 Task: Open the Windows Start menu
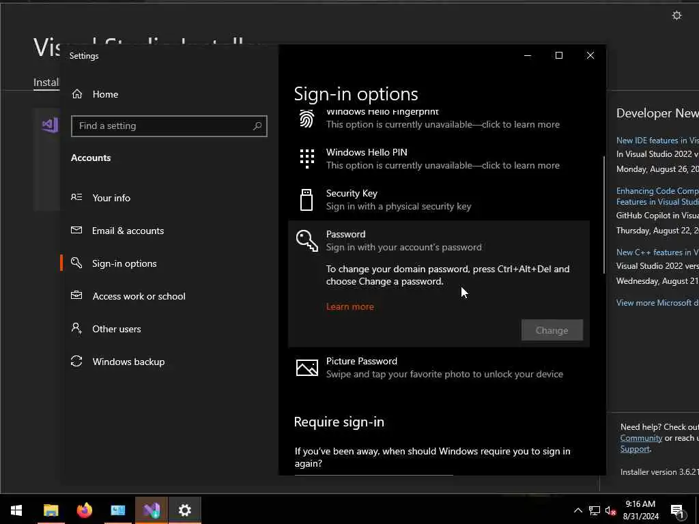(16, 510)
